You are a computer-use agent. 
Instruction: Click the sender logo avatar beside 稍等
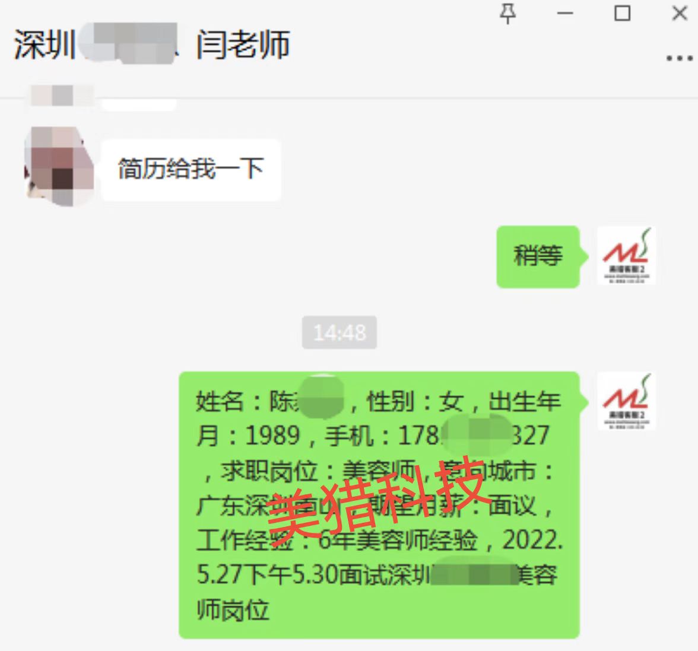point(626,256)
